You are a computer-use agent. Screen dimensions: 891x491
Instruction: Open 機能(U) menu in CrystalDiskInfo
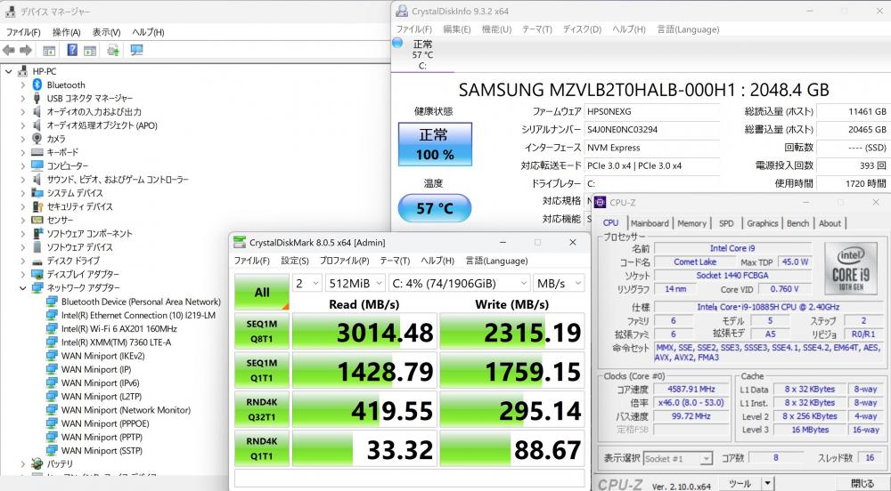(x=496, y=29)
